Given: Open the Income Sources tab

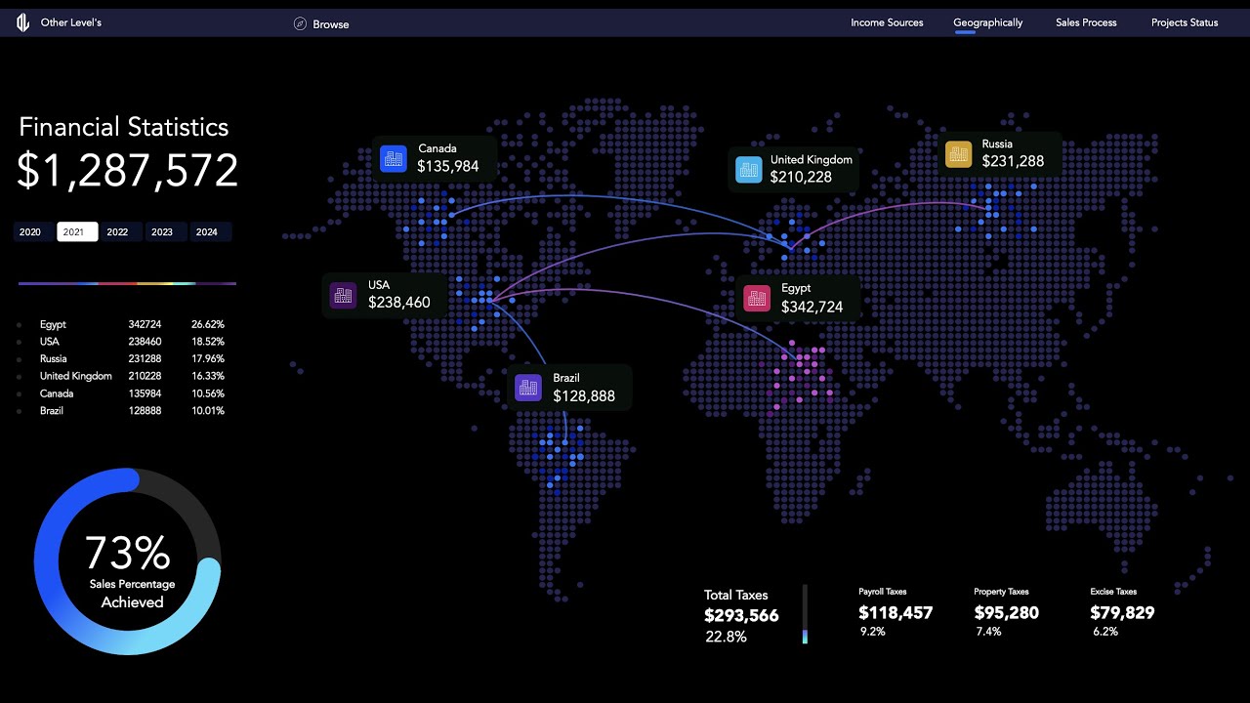Looking at the screenshot, I should pyautogui.click(x=887, y=22).
